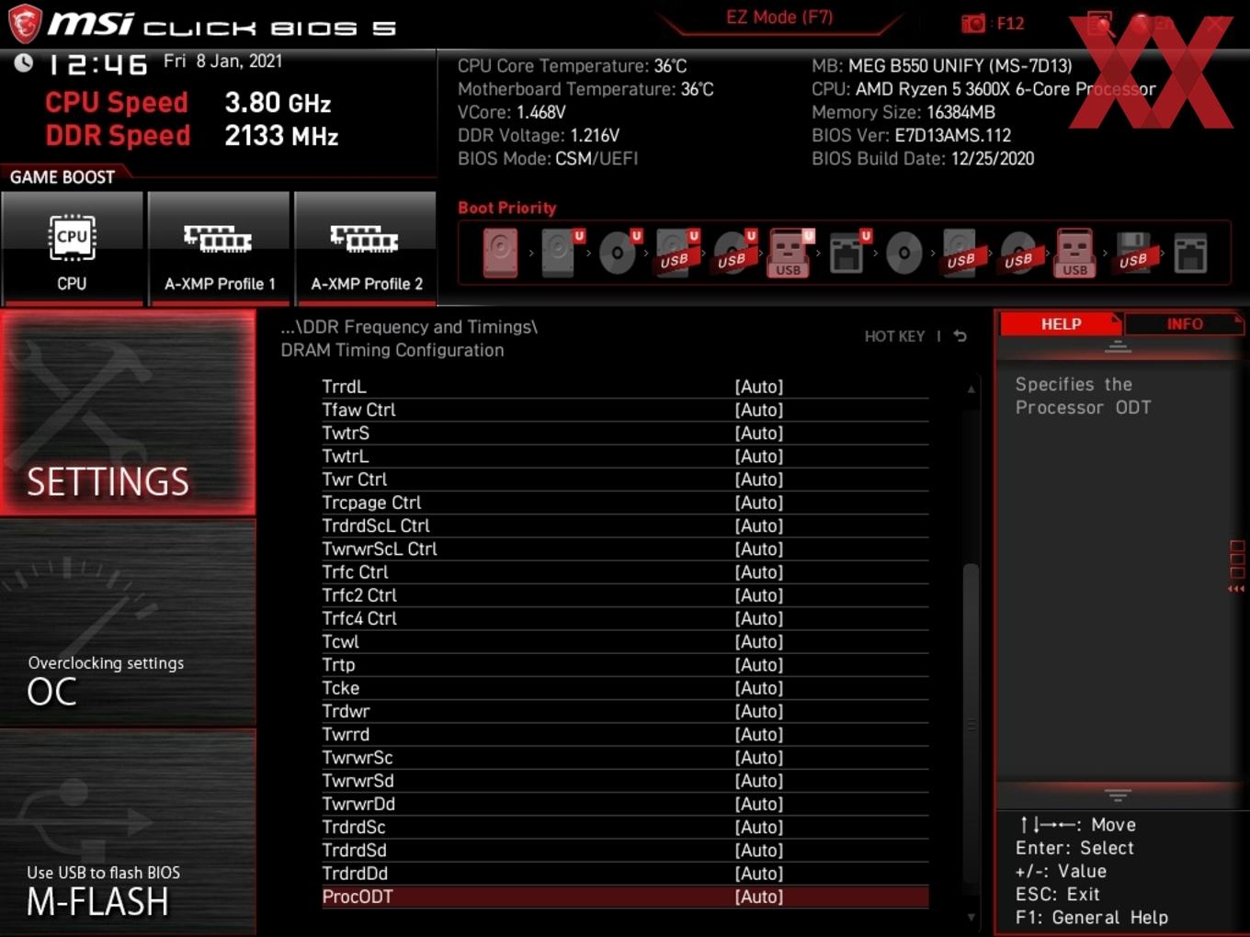Select the TrdrdScL Ctrl row
Viewport: 1250px width, 937px height.
click(625, 525)
